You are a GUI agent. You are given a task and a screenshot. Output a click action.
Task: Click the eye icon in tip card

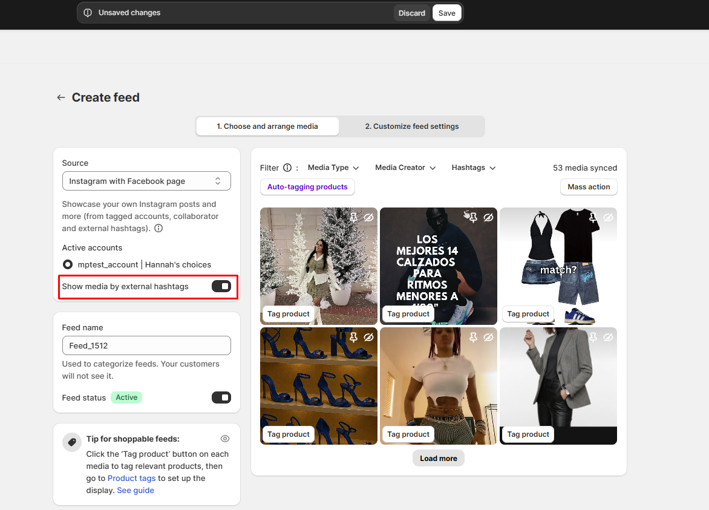coord(225,439)
